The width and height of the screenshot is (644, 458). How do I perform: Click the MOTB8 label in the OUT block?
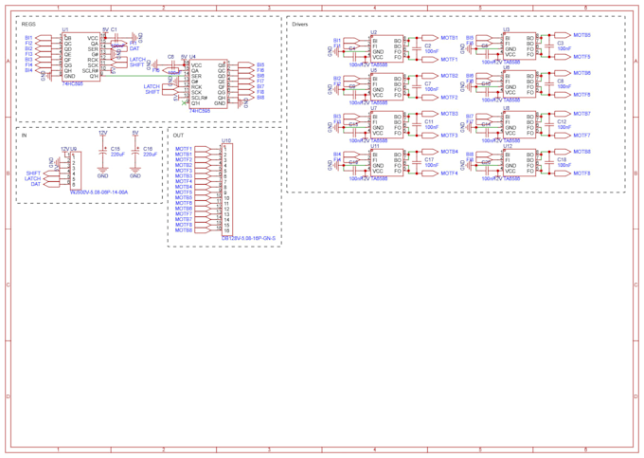pyautogui.click(x=184, y=230)
